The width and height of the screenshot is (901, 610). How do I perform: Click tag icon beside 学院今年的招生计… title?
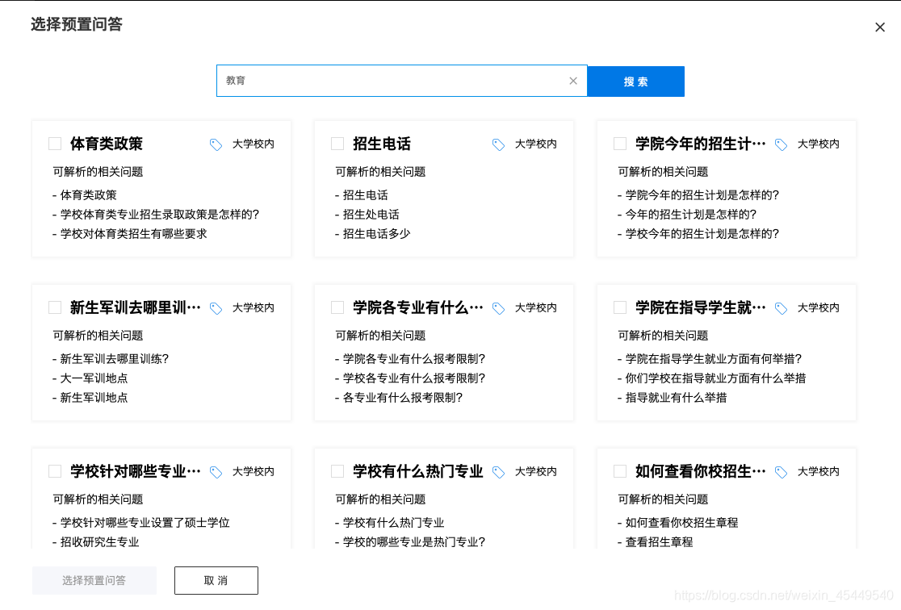click(781, 144)
